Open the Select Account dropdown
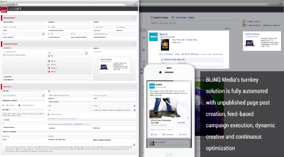The height and width of the screenshot is (157, 284). click(43, 34)
